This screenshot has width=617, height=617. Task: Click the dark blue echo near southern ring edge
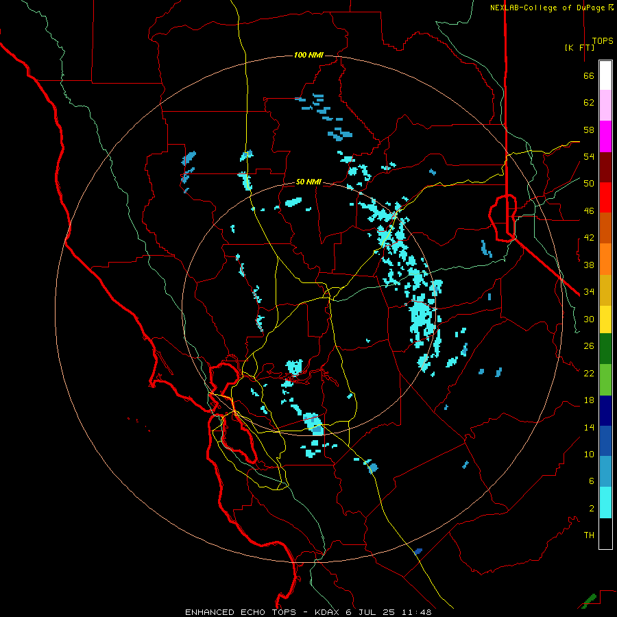coord(418,551)
